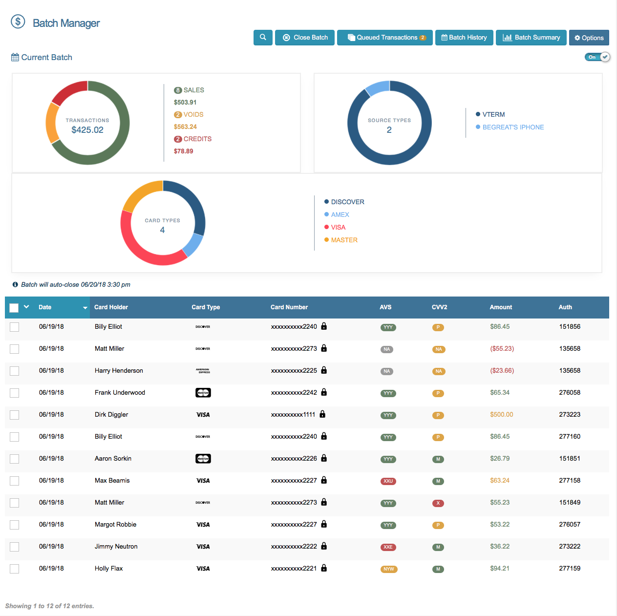Turn off the Current Batch On toggle
This screenshot has height=616, width=617.
click(597, 57)
